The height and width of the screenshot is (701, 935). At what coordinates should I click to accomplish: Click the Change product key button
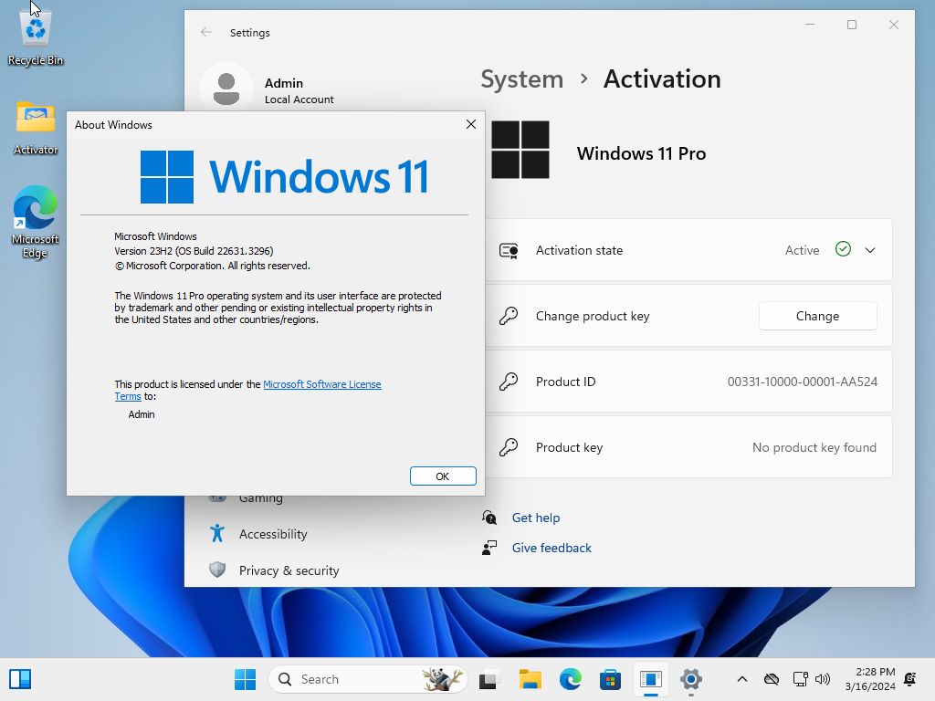pos(817,316)
